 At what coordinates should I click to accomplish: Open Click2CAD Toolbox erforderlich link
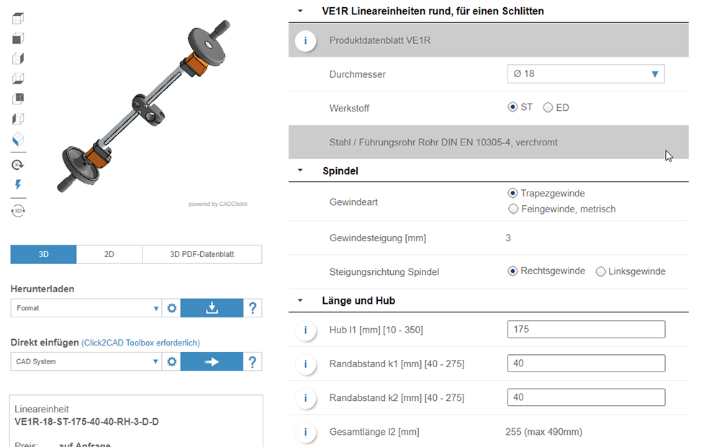140,343
